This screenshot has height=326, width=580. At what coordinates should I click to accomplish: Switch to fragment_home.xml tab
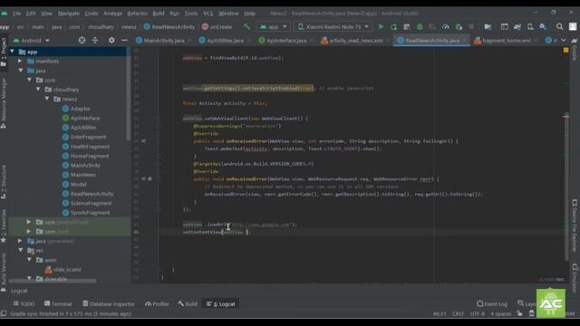click(x=506, y=40)
